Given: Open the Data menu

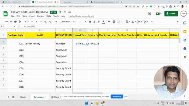Looking at the screenshot, I should pos(49,16).
